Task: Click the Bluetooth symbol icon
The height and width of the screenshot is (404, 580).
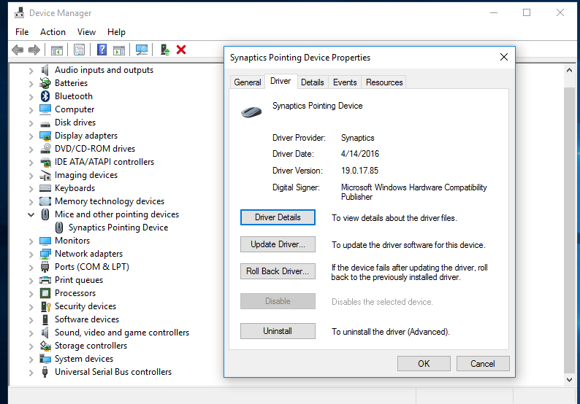Action: tap(45, 96)
